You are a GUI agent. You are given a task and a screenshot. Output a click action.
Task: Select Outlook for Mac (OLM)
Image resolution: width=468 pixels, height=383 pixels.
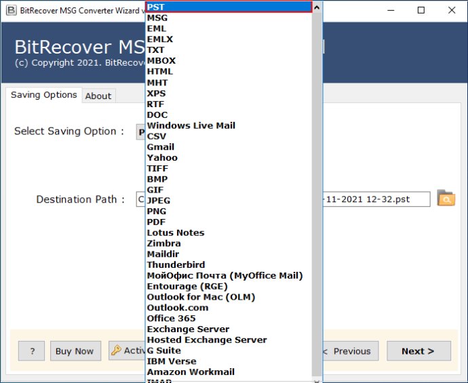tap(229, 297)
